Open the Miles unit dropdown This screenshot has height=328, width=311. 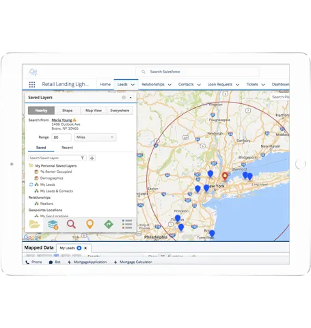coord(95,137)
